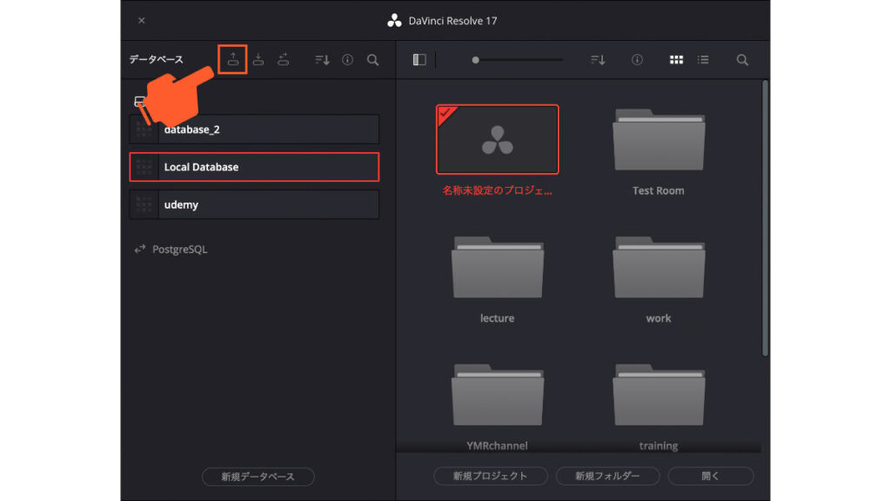Image resolution: width=891 pixels, height=501 pixels.
Task: Click the 新規データベース button
Action: tap(258, 477)
